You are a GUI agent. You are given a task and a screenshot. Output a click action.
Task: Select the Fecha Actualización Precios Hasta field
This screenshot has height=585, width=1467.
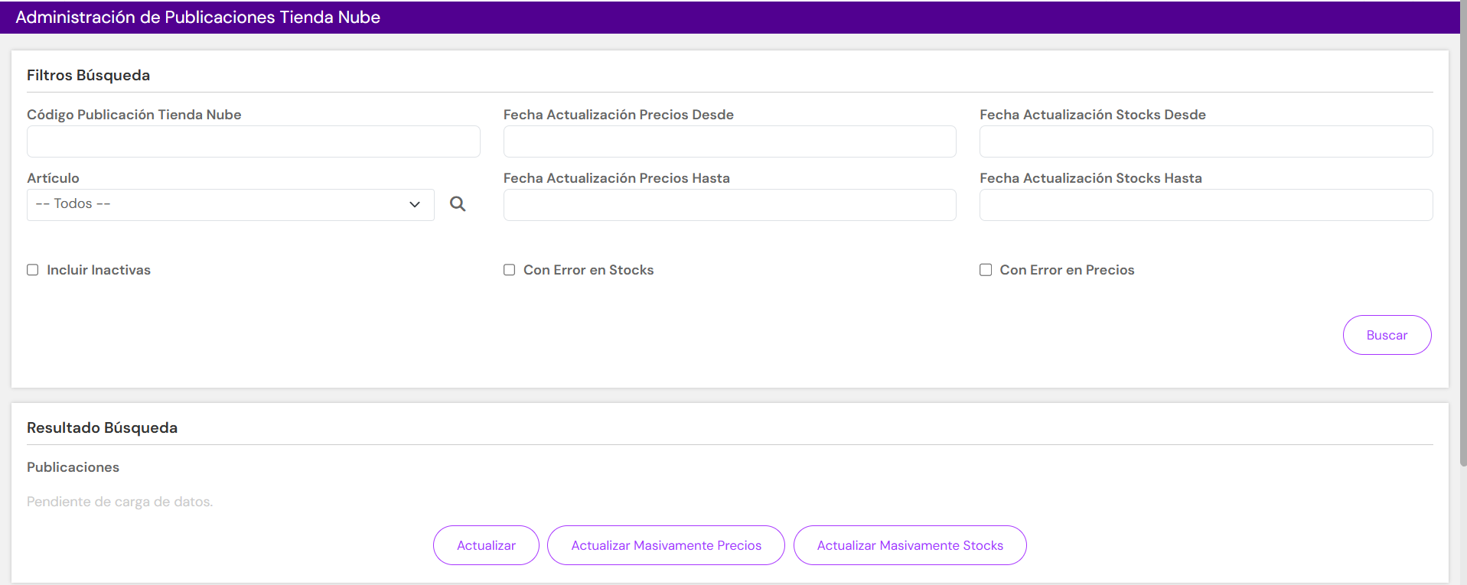(730, 205)
